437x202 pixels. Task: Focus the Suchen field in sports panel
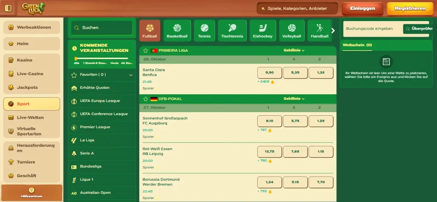click(102, 28)
